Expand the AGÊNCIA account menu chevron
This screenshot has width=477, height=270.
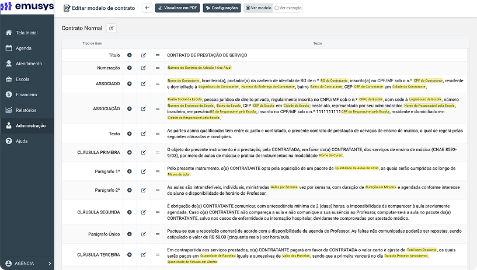coord(50,264)
